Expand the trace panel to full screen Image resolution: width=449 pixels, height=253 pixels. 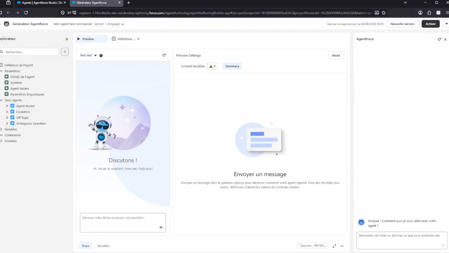tap(334, 246)
